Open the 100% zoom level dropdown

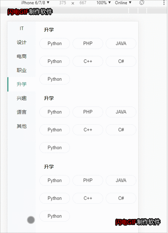[x=104, y=3]
